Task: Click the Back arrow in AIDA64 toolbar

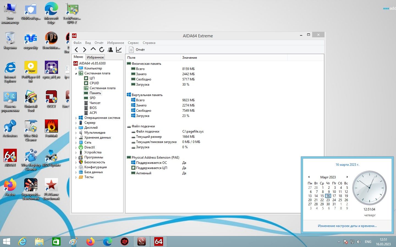Action: pyautogui.click(x=76, y=50)
